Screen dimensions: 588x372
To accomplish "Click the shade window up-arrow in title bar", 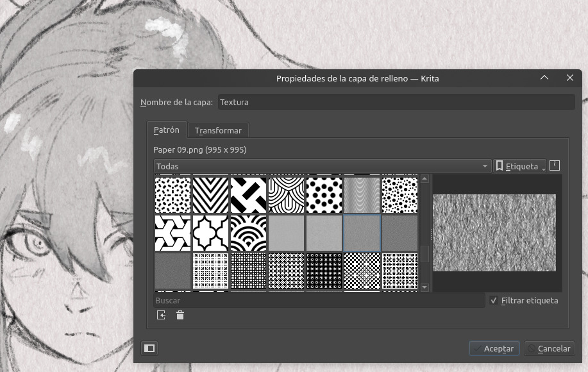I will (544, 78).
